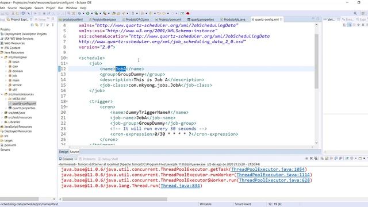Select quartz.properties in Project Explorer

24,108
